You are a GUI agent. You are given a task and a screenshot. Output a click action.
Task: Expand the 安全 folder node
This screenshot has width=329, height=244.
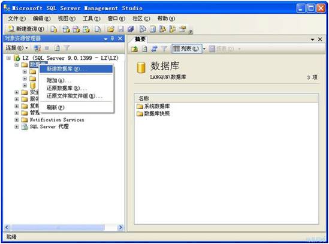(x=17, y=92)
